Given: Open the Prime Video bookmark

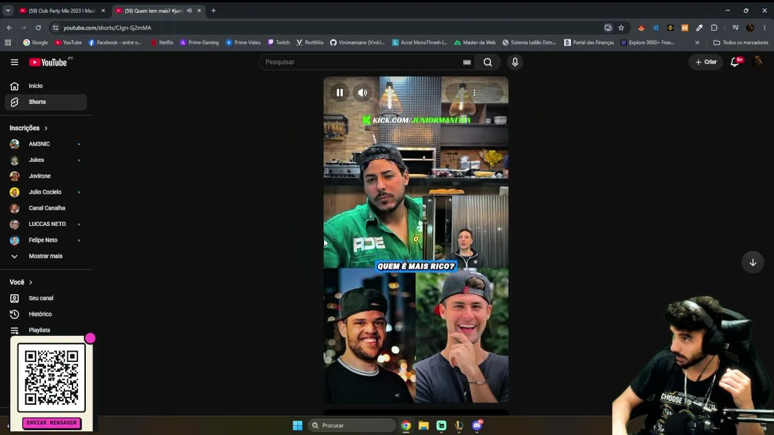Looking at the screenshot, I should [243, 42].
